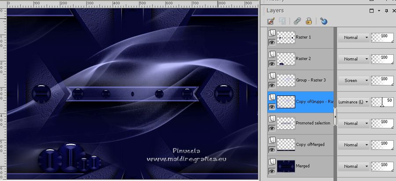Click the raster layer type icon of Raster 2
This screenshot has width=396, height=181.
tap(272, 54)
